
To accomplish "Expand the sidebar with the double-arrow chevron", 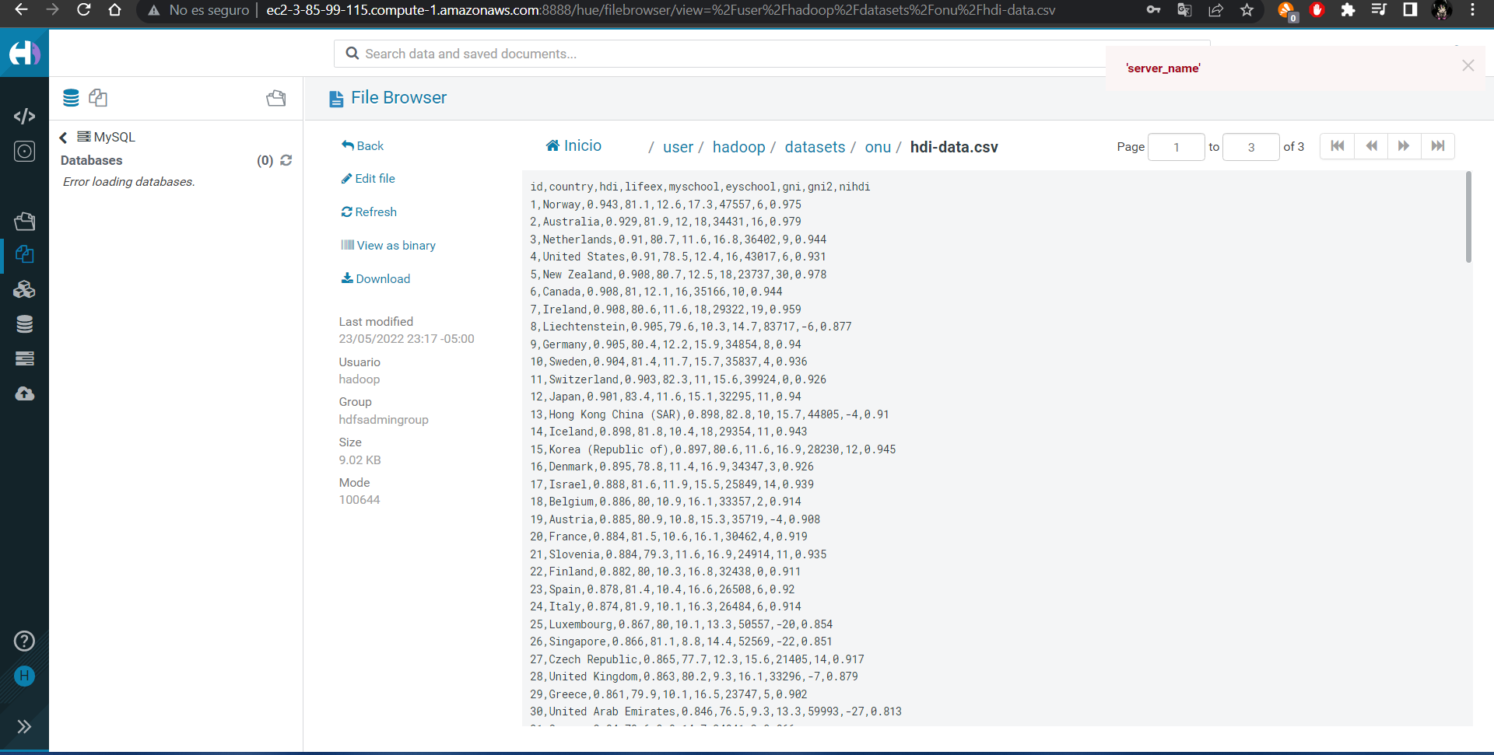I will tap(24, 726).
